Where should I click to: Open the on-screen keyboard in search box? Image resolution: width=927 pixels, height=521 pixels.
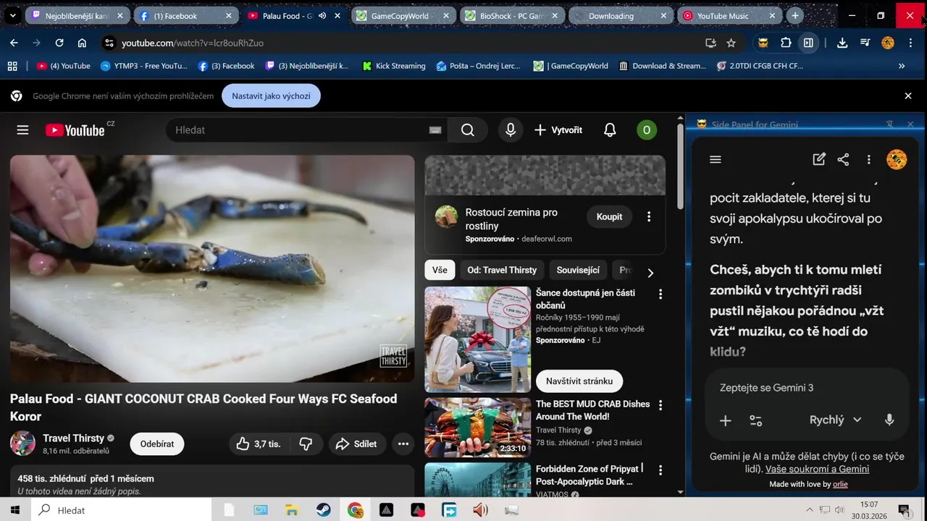tap(435, 130)
